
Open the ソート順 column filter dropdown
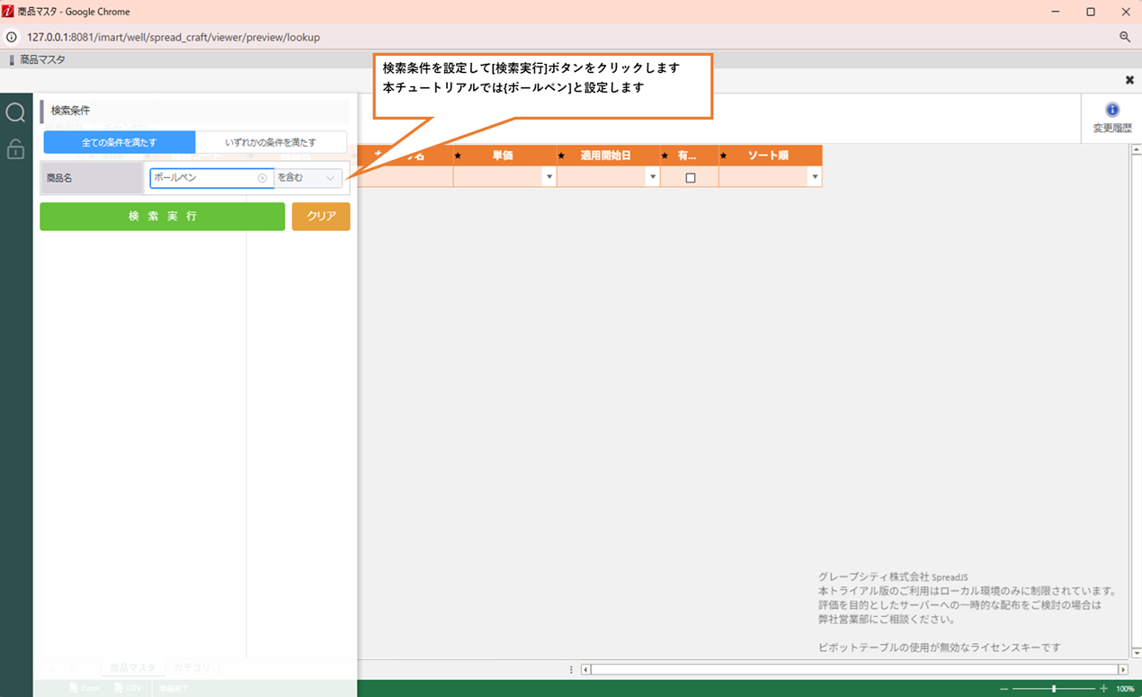(815, 178)
